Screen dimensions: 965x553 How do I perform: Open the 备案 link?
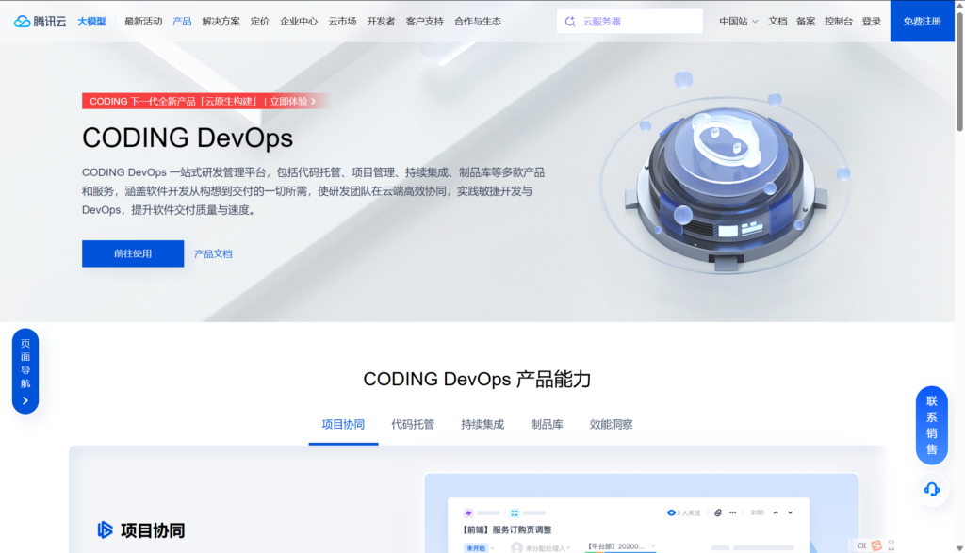click(x=806, y=22)
